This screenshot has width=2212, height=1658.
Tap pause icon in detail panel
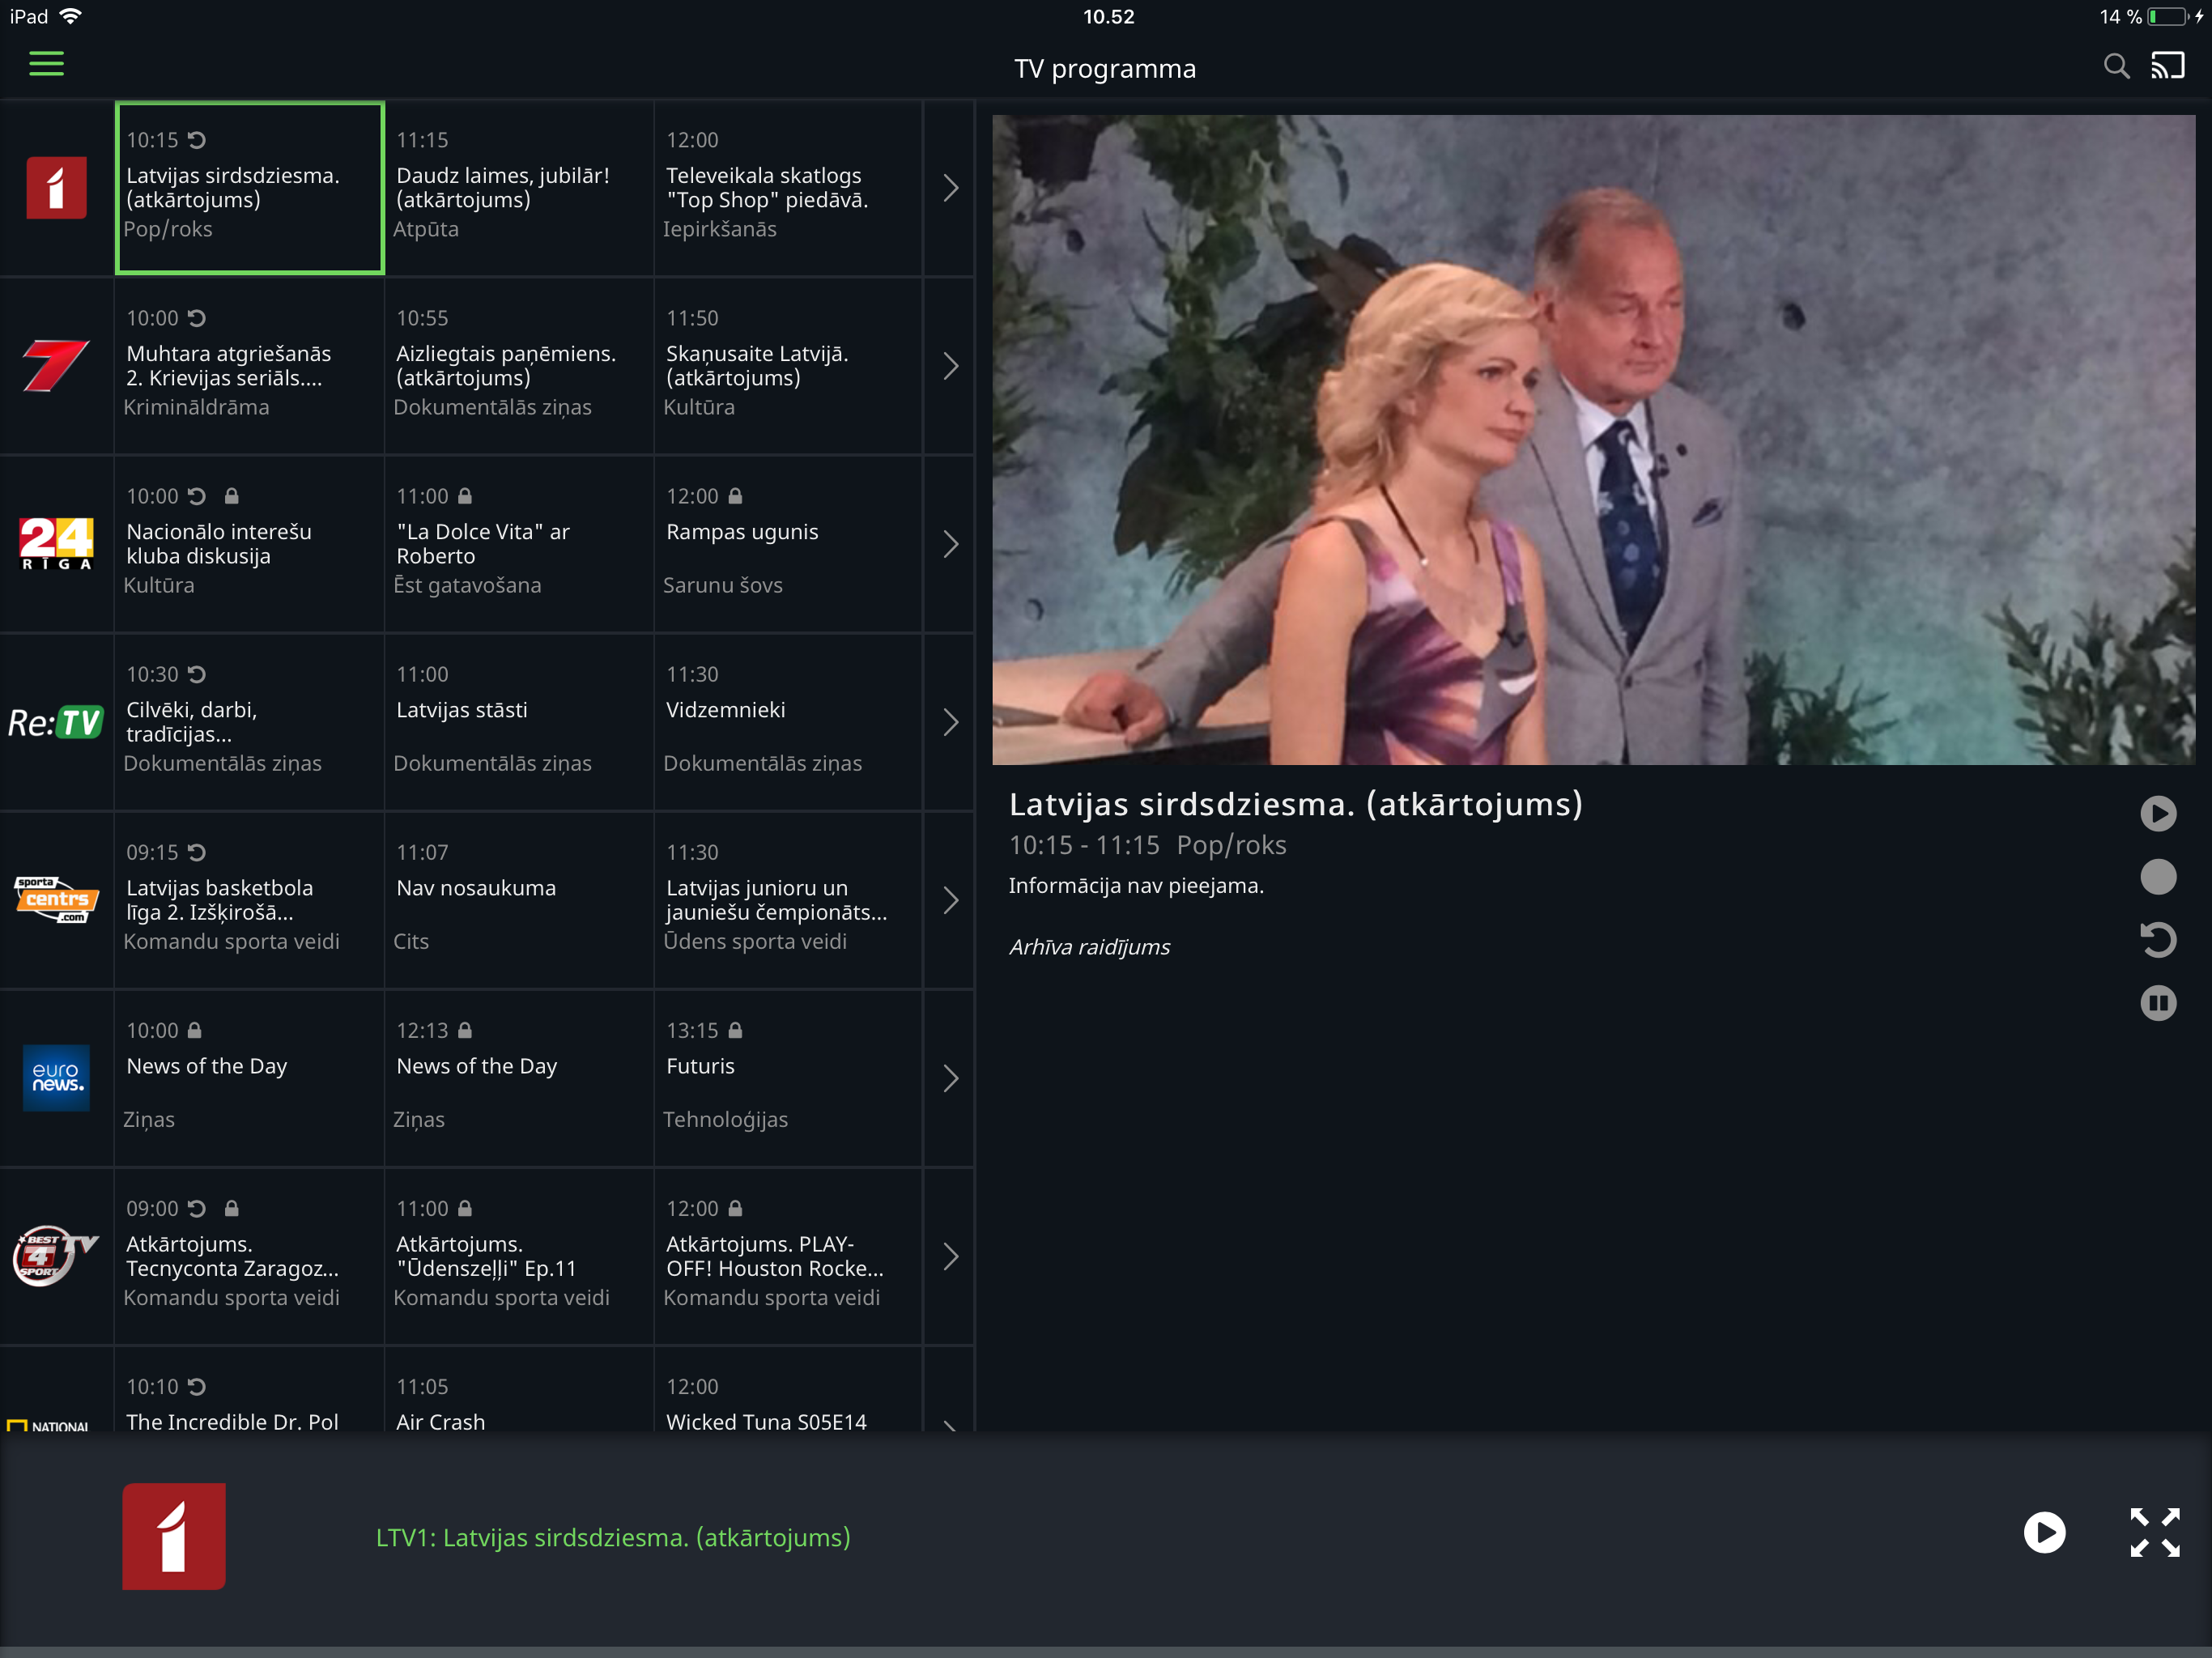[2158, 1003]
